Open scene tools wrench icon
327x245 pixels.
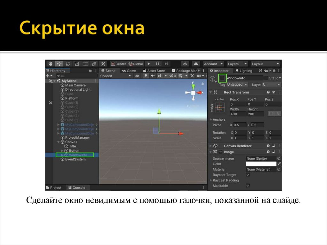click(x=192, y=76)
